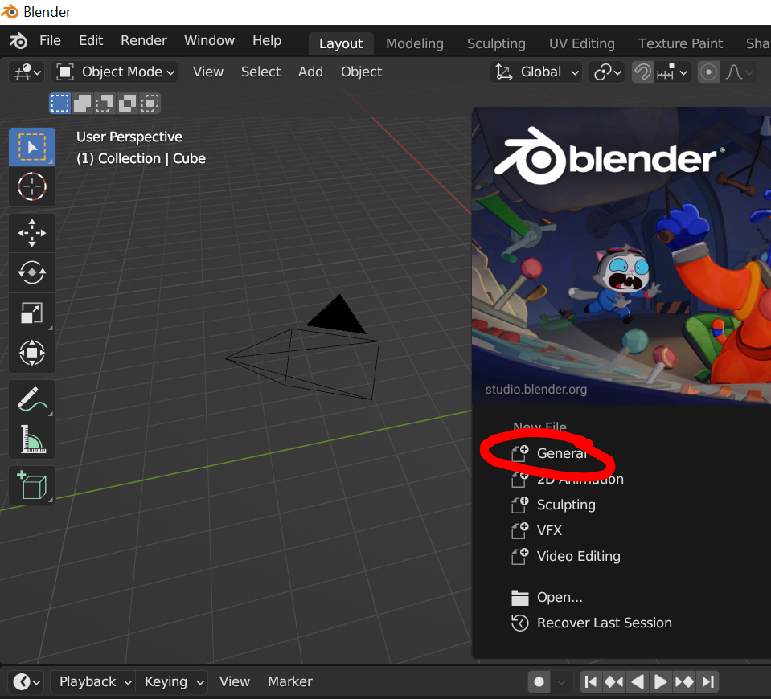Select the Measure ruler tool

pyautogui.click(x=32, y=439)
